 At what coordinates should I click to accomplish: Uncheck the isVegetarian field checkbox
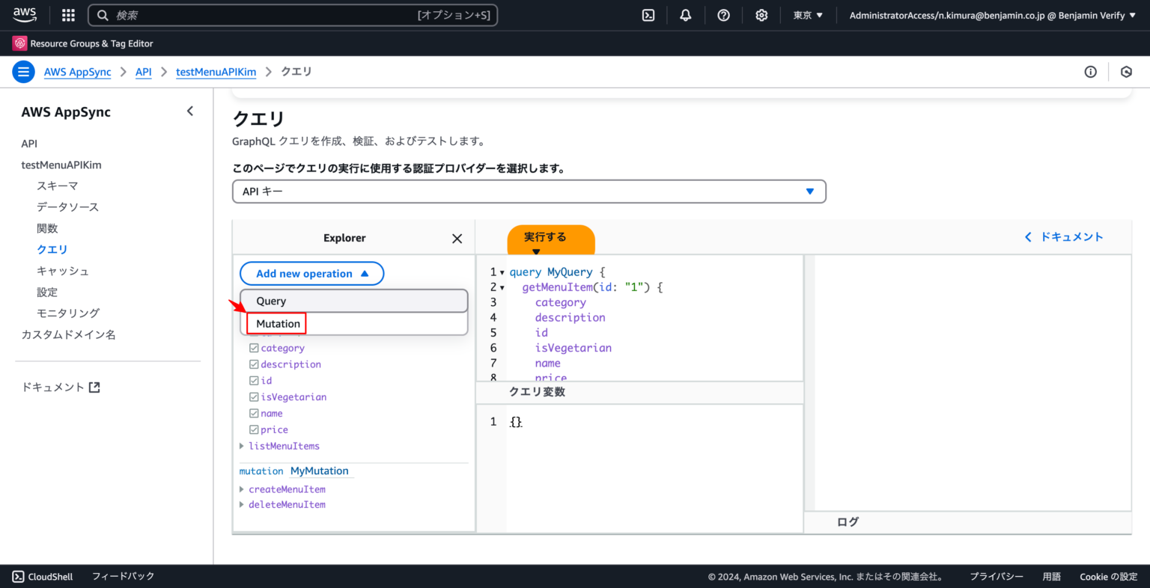[254, 396]
